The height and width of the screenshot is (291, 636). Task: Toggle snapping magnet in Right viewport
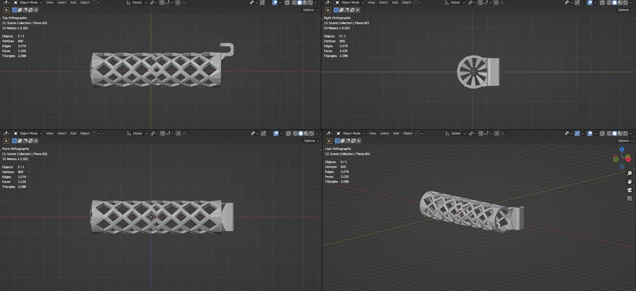[x=480, y=3]
